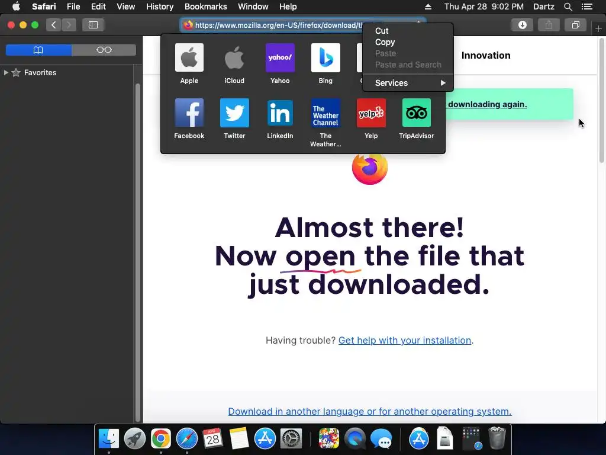This screenshot has width=606, height=455.
Task: Add a new tab with the plus button
Action: 598,28
